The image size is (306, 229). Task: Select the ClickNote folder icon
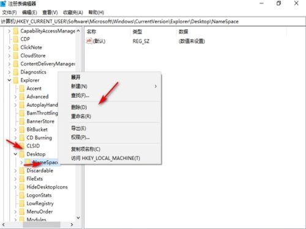[16, 48]
